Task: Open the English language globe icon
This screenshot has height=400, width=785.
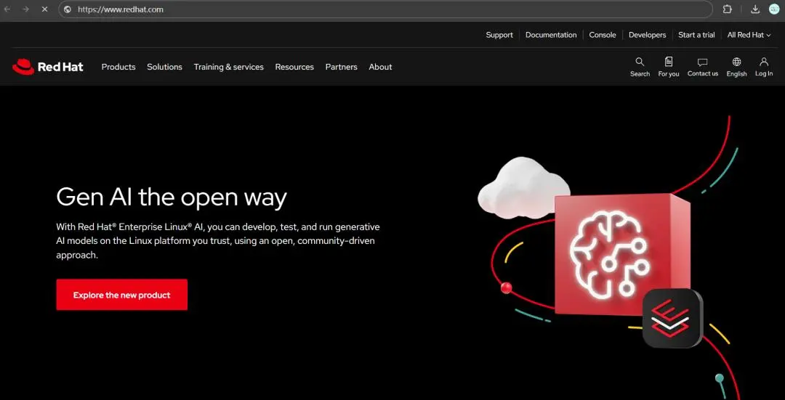Action: [736, 62]
